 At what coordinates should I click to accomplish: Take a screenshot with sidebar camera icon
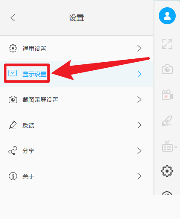[167, 69]
